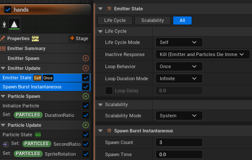Click PARTICLES tag on SpriteRotation row
This screenshot has width=252, height=160.
tap(28, 154)
